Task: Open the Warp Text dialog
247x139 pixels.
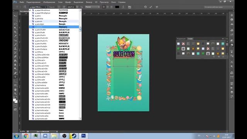Action: coord(123,7)
